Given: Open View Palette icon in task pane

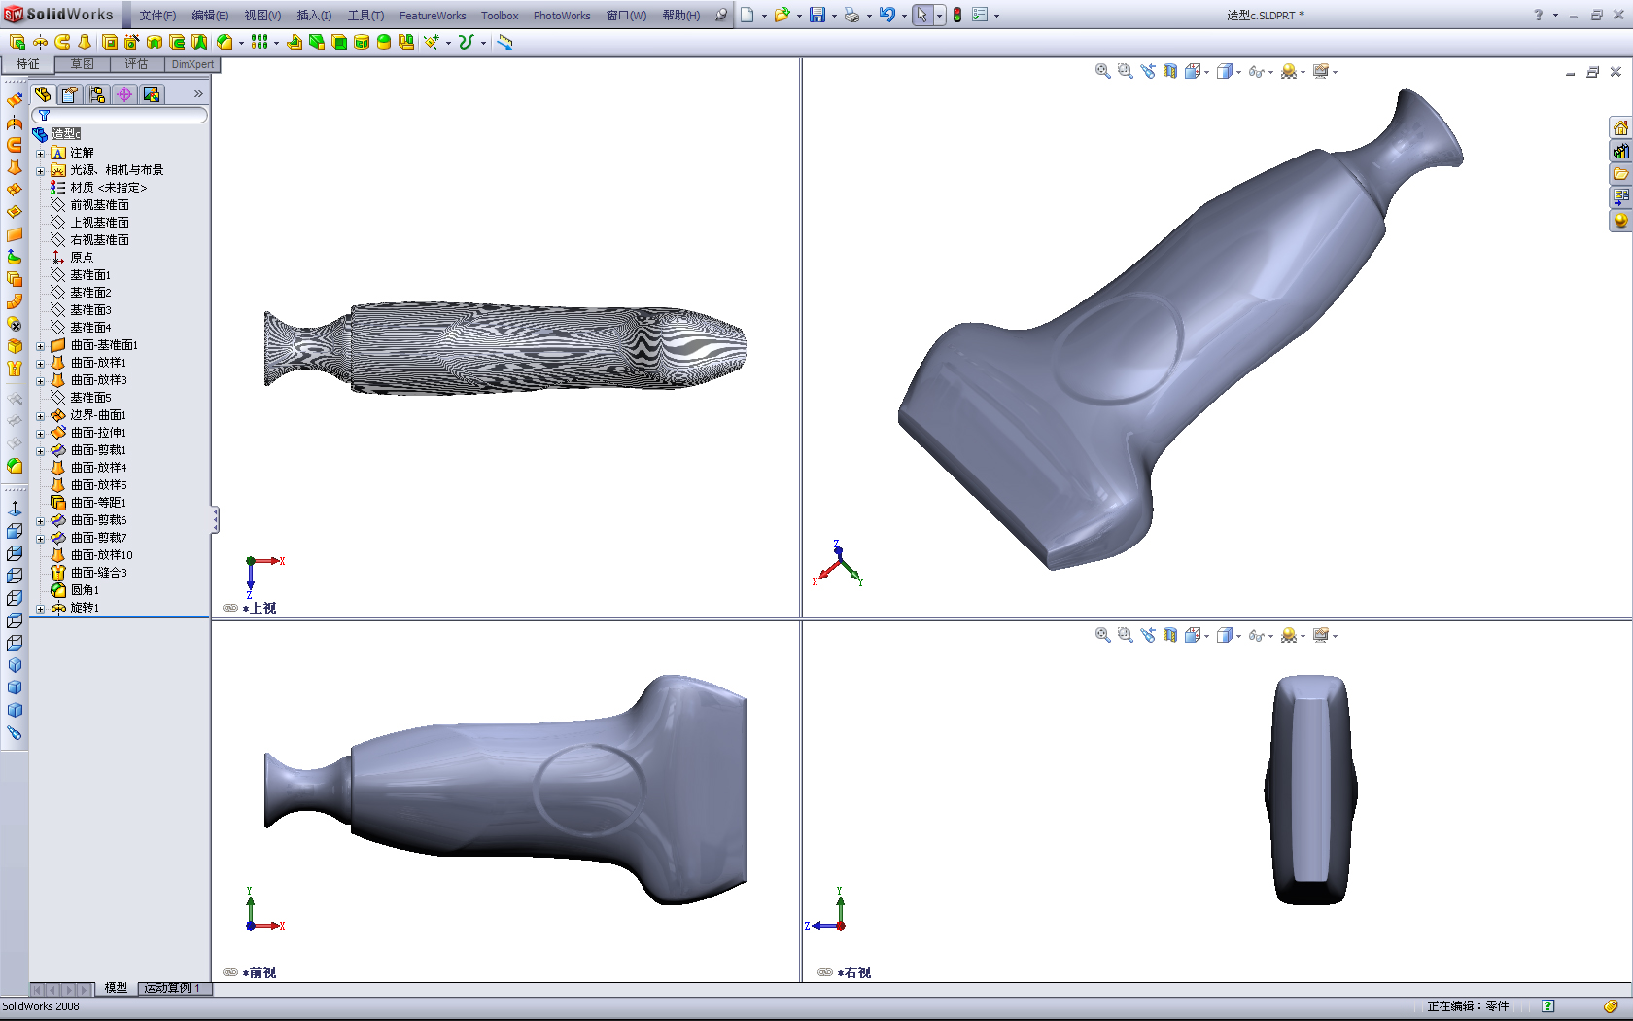Looking at the screenshot, I should [1620, 196].
